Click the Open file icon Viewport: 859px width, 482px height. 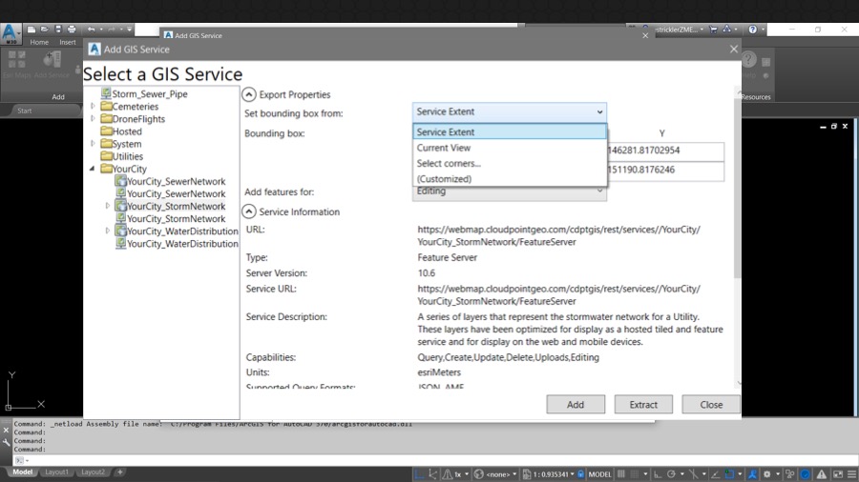pyautogui.click(x=44, y=29)
